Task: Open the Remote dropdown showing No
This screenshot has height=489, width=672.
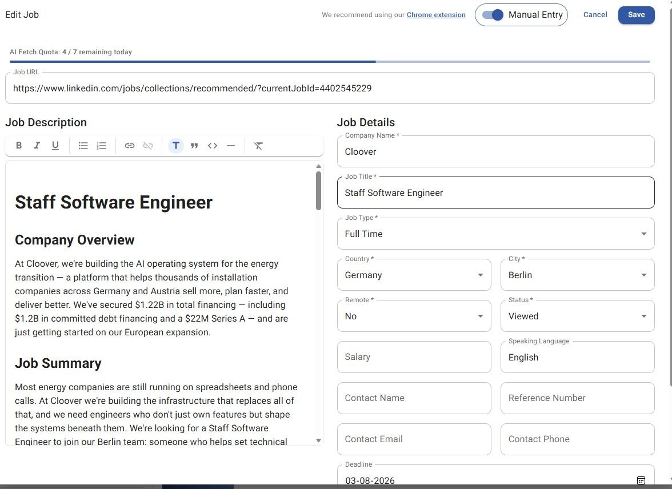Action: click(414, 316)
